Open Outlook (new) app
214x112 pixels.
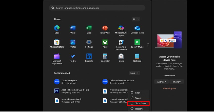coord(137,30)
